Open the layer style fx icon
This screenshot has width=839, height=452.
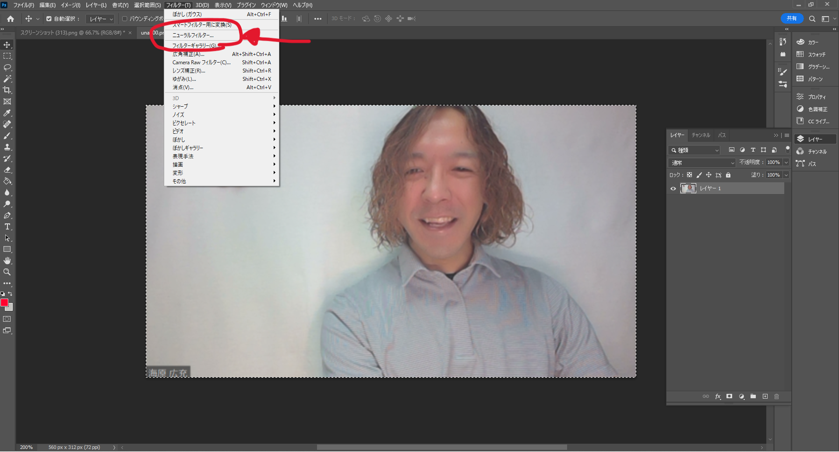click(718, 396)
